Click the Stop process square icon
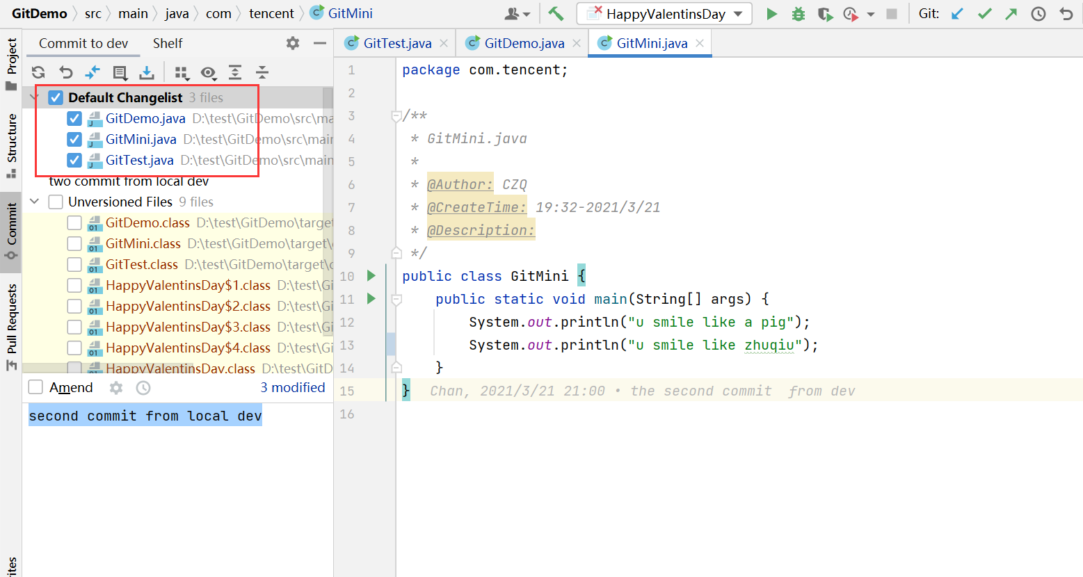The height and width of the screenshot is (577, 1083). click(892, 14)
